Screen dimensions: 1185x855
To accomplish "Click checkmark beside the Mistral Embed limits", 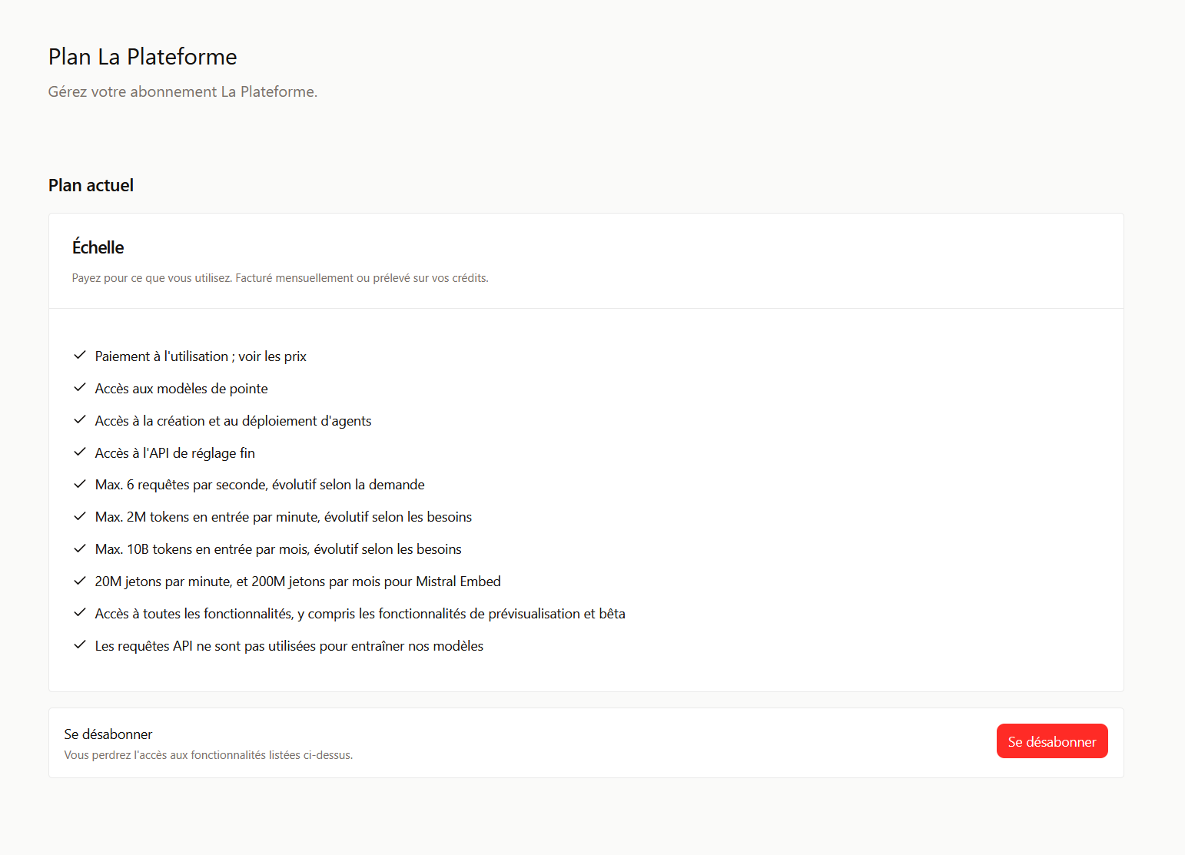I will (80, 581).
